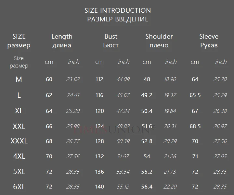Select the bust inch value 48.82
This screenshot has width=234, height=195.
[123, 127]
